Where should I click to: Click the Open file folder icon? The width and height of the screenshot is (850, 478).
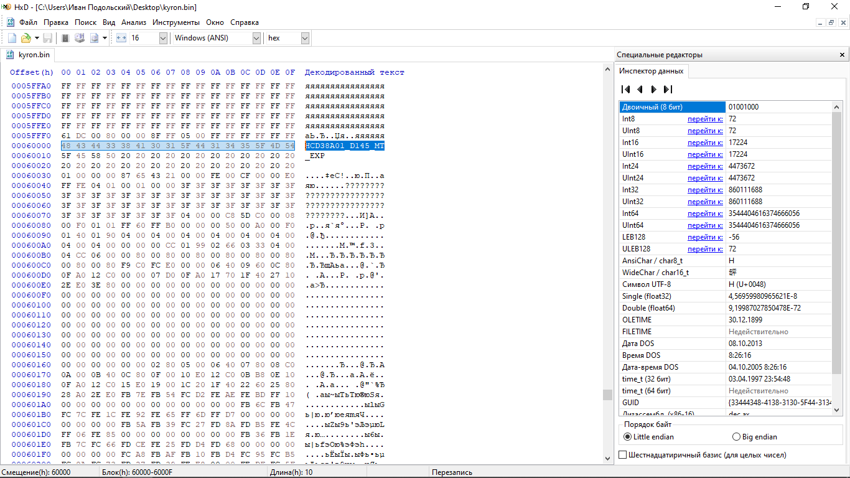[26, 38]
